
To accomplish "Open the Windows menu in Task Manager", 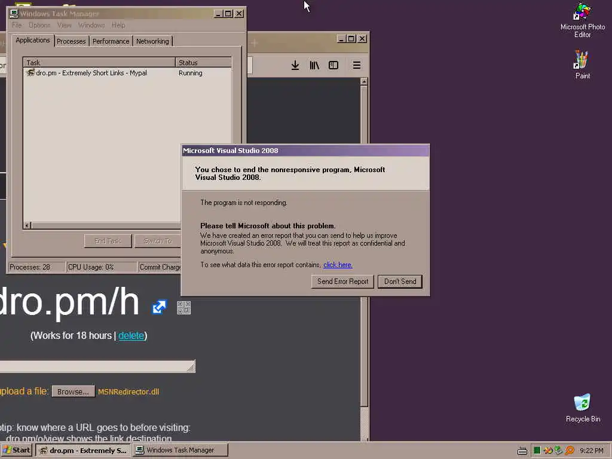I will click(x=91, y=25).
